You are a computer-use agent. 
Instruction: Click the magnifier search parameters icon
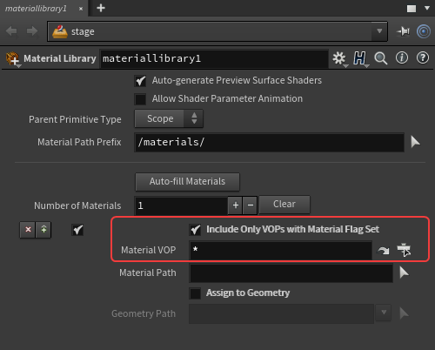coord(380,58)
